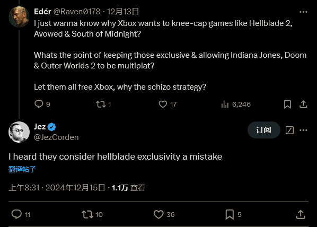Visit the @JezCorden profile handle
This screenshot has height=227, width=317.
click(x=56, y=137)
